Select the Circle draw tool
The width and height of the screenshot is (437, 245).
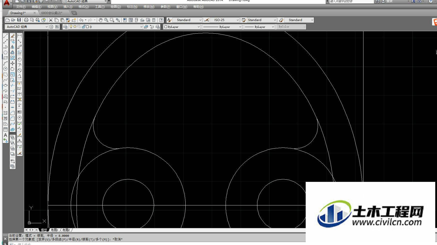pyautogui.click(x=6, y=69)
